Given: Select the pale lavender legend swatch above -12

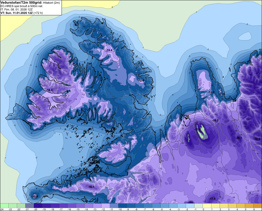Looking at the screenshot, I should point(106,205).
